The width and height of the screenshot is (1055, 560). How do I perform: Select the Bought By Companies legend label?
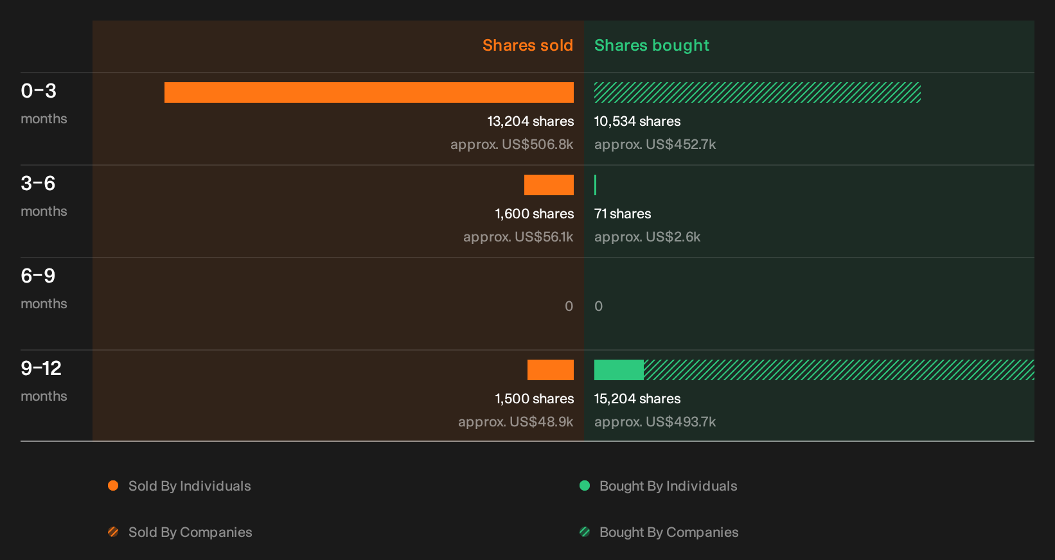[669, 532]
